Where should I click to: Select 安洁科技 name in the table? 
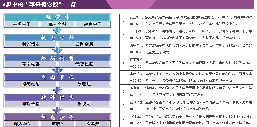click(x=136, y=17)
